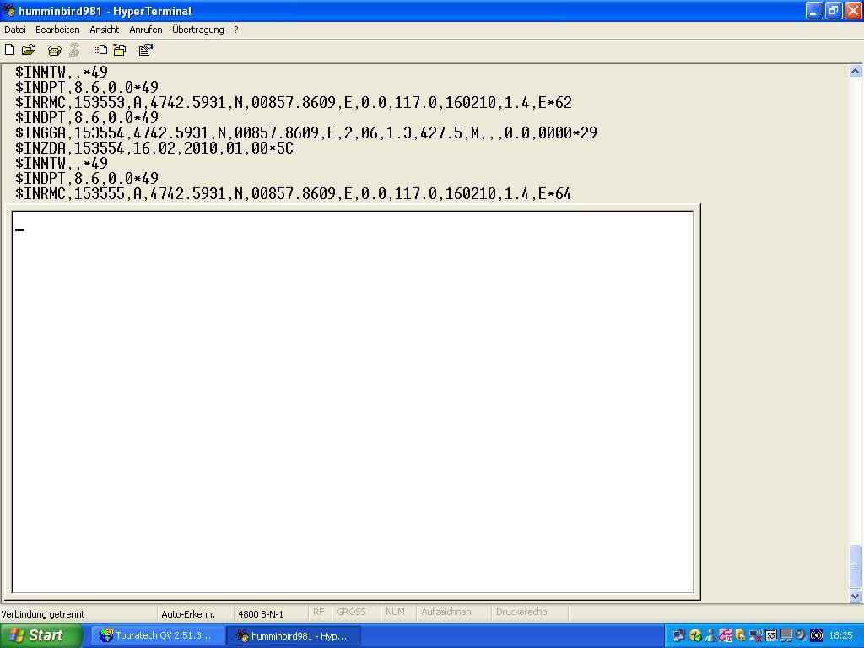Open the Übertragung menu
This screenshot has height=648, width=864.
point(198,30)
